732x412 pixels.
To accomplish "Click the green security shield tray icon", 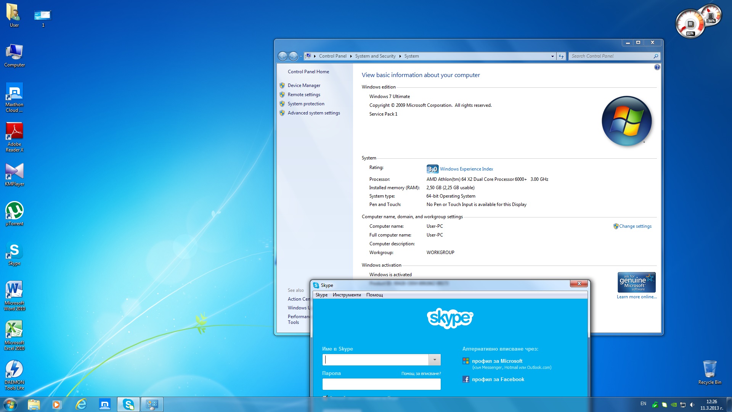I will pos(655,404).
